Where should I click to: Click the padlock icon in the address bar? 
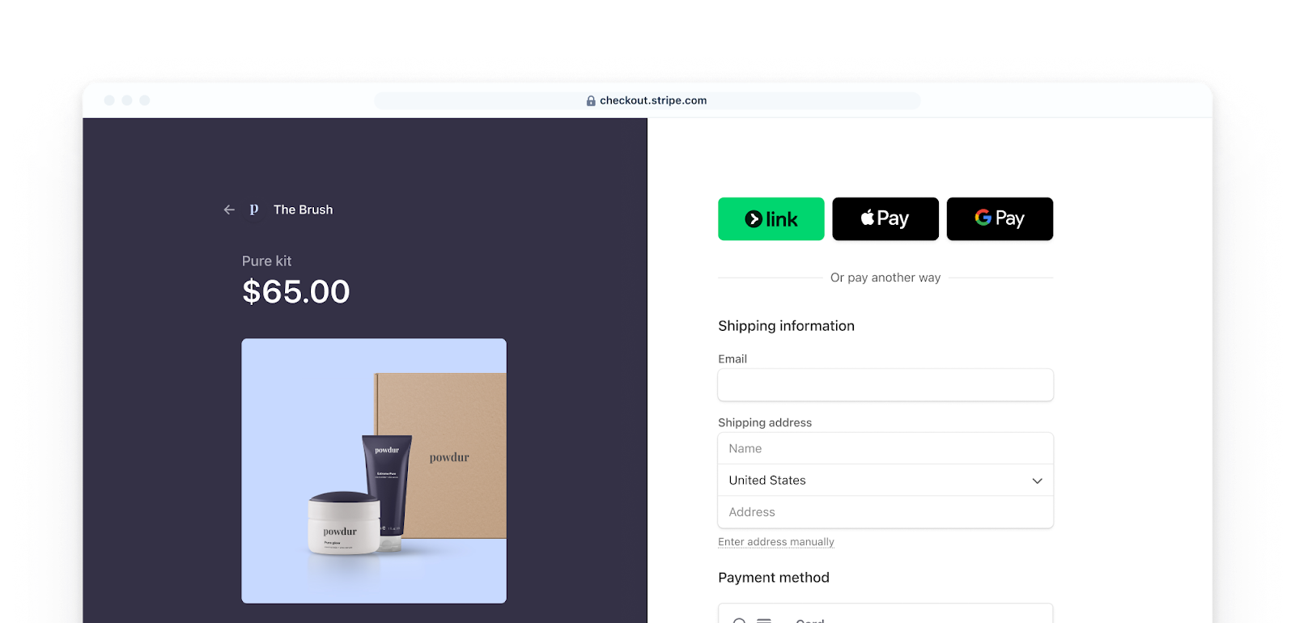(x=591, y=101)
